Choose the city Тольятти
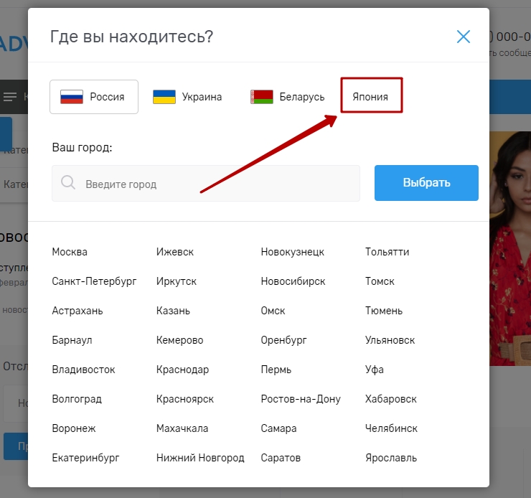 click(x=387, y=252)
